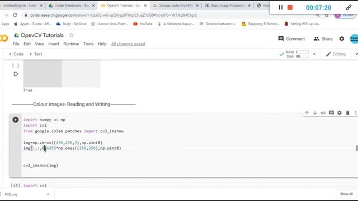Open the File menu
Viewport: 358px width, 201px height.
click(16, 44)
